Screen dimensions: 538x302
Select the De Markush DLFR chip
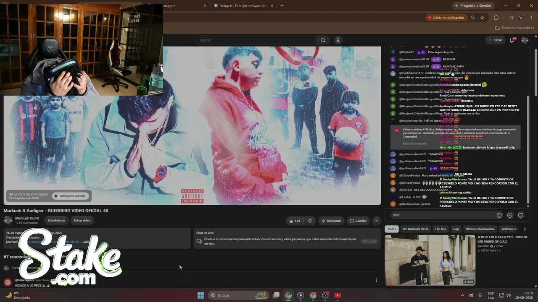(x=416, y=229)
